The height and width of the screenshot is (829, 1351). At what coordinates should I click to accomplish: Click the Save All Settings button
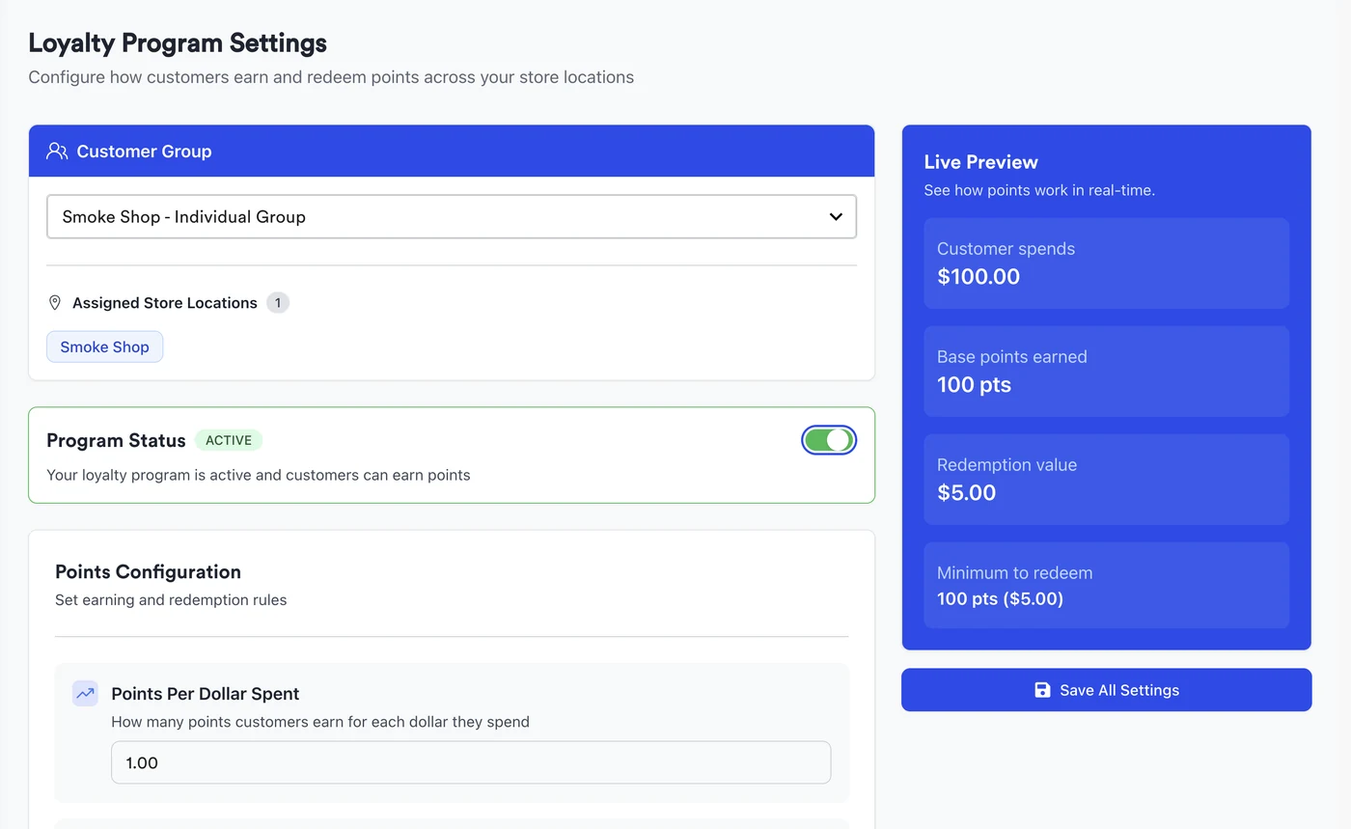1106,690
